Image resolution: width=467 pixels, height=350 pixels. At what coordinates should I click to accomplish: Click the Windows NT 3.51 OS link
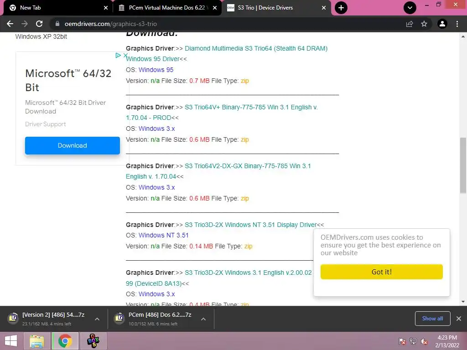pyautogui.click(x=164, y=235)
